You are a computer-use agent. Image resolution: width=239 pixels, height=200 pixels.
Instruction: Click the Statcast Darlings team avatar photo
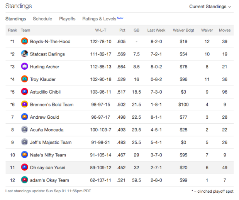24,54
